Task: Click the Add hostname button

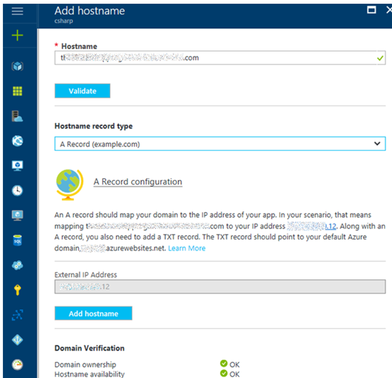Action: coord(93,314)
